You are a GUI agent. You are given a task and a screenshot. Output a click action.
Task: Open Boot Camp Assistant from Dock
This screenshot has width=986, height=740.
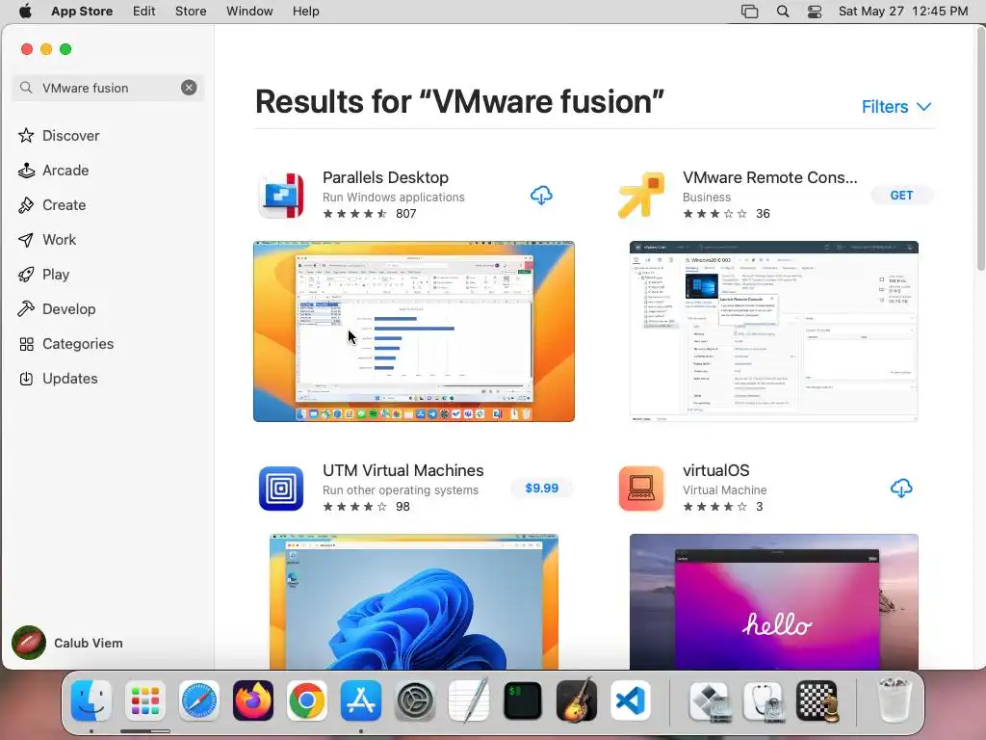710,700
